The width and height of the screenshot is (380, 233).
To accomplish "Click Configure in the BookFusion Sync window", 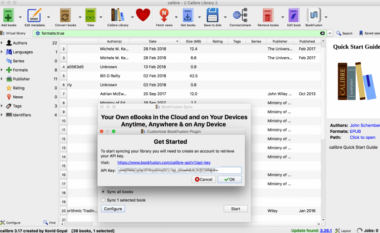I will 113,209.
